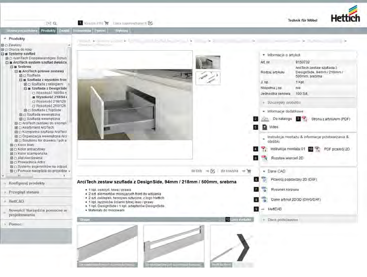367x277 pixels.
Task: Open the Znajdź tab
Action: (64, 31)
